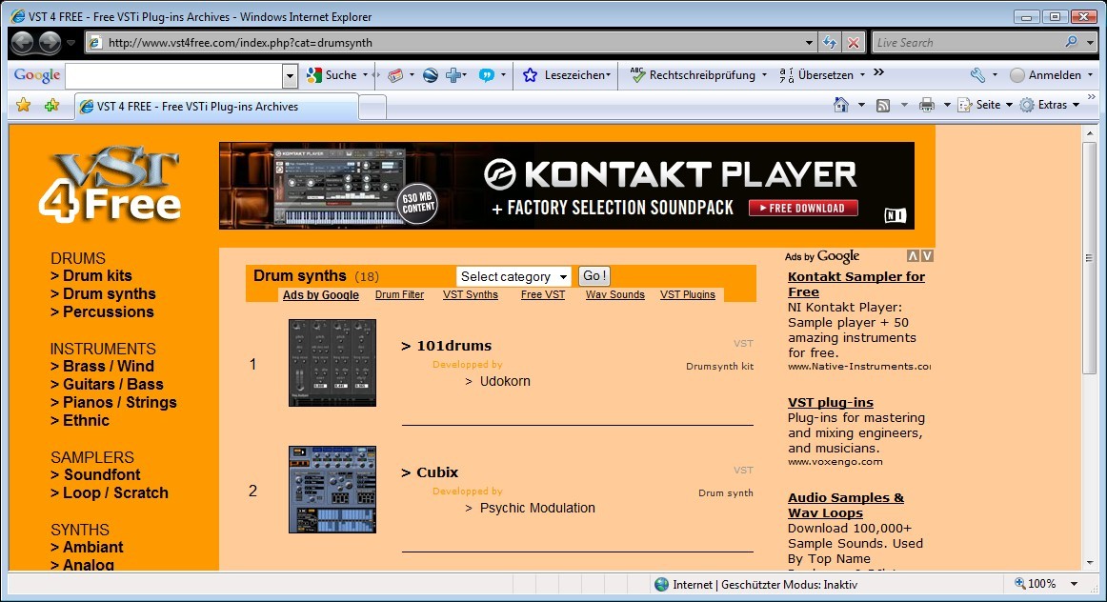The height and width of the screenshot is (602, 1107).
Task: Click the Add to Favorites star-plus icon
Action: pyautogui.click(x=51, y=105)
